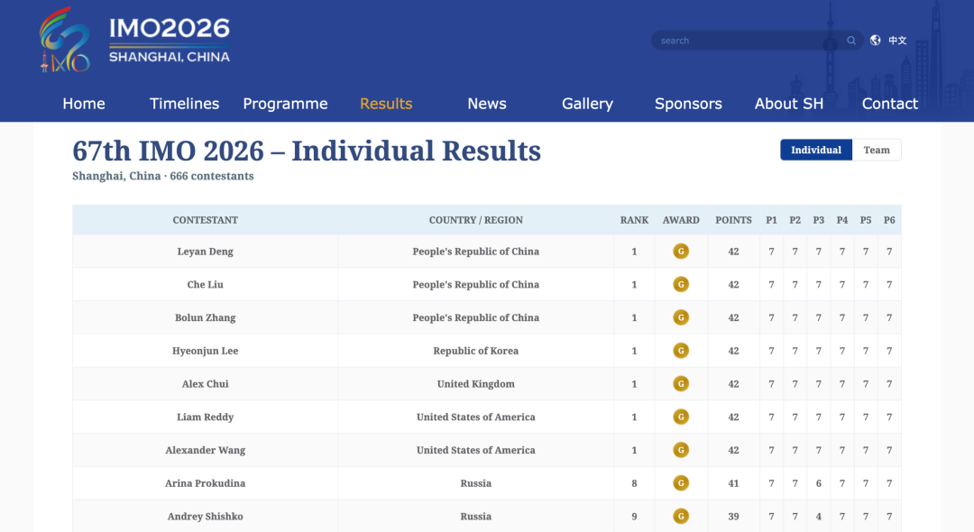Click the search magnifier icon

coord(851,41)
